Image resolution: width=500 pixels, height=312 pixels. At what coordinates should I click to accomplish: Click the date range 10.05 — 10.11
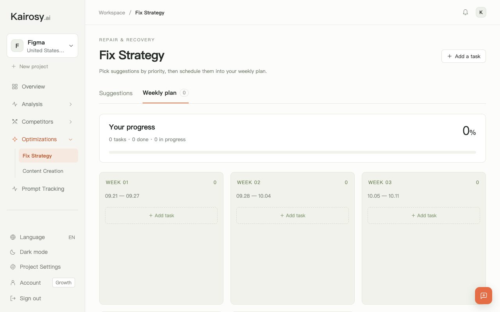[383, 196]
